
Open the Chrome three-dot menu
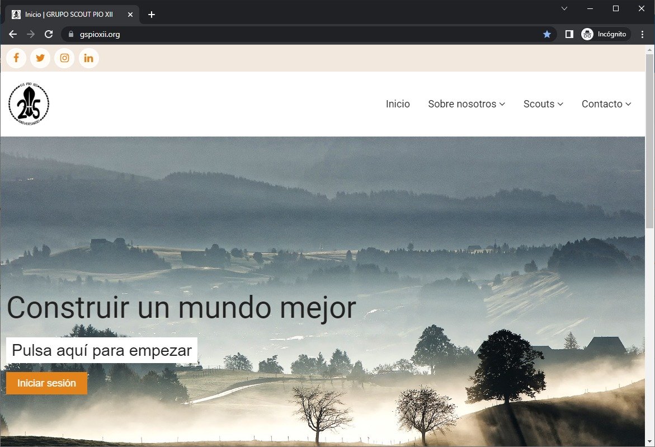tap(642, 34)
